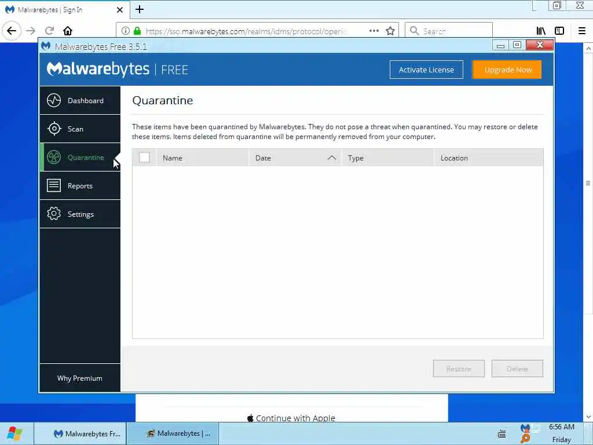The image size is (593, 445).
Task: Maximize the Malwarebytes Free window
Action: (x=517, y=45)
